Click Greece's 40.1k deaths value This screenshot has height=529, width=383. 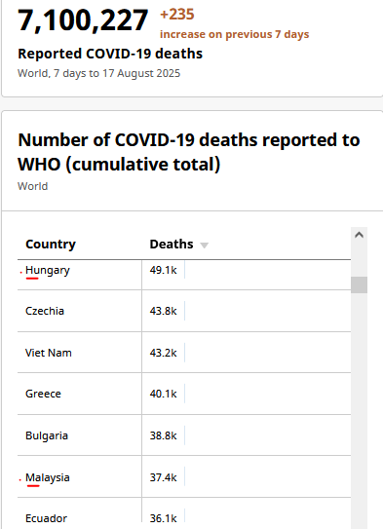click(164, 394)
